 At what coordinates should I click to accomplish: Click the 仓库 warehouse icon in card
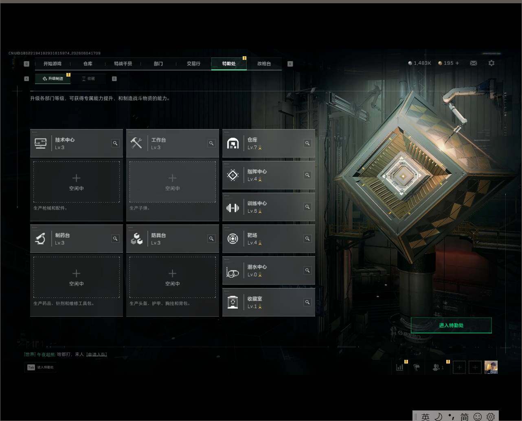coord(232,143)
